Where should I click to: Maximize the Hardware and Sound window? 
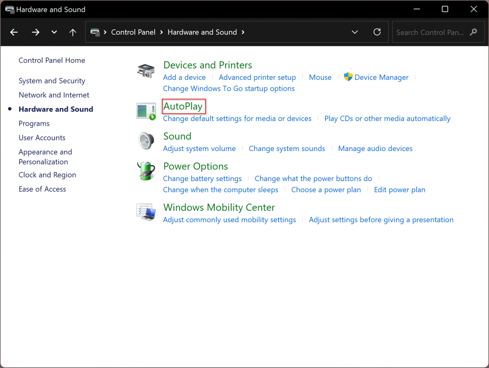click(445, 9)
